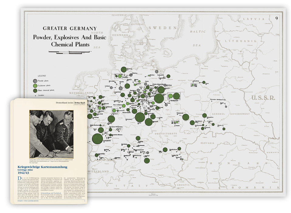Click the 'PROTECTORATE' region label
This screenshot has height=213, width=291.
coord(166,133)
